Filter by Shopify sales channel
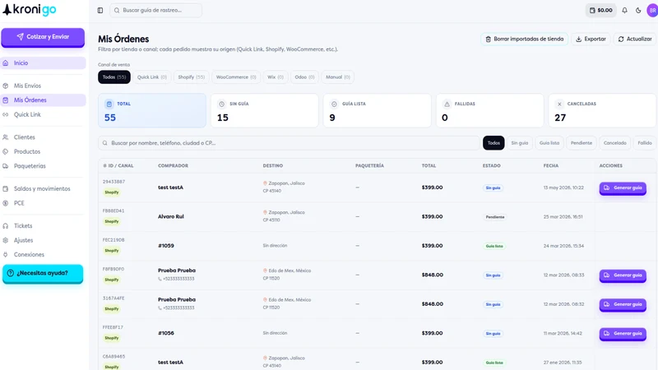The height and width of the screenshot is (370, 658). coord(191,77)
